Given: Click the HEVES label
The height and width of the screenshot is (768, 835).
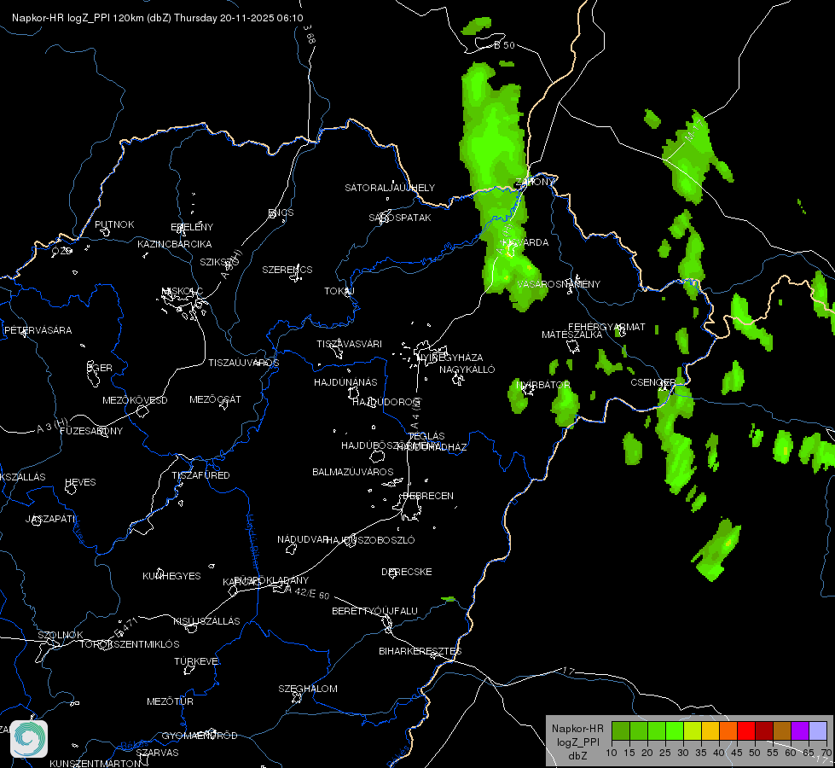Looking at the screenshot, I should coord(80,482).
